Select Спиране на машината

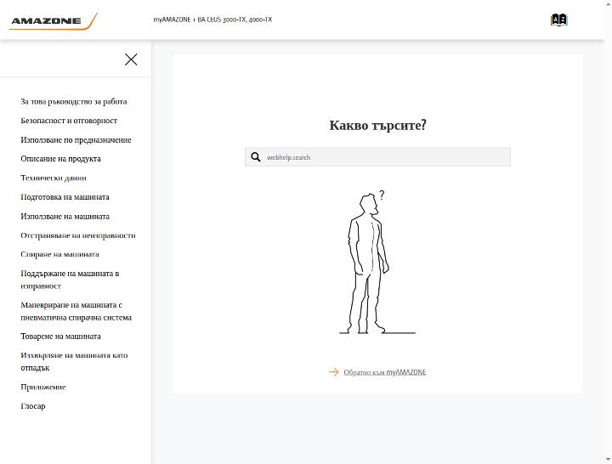[x=59, y=254]
